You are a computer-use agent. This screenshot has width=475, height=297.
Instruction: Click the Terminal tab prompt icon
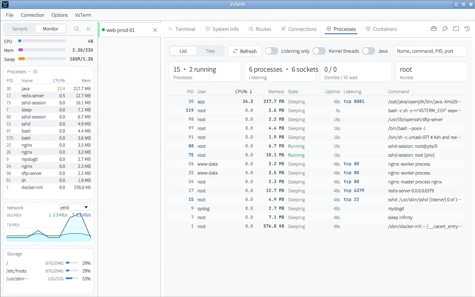point(171,29)
